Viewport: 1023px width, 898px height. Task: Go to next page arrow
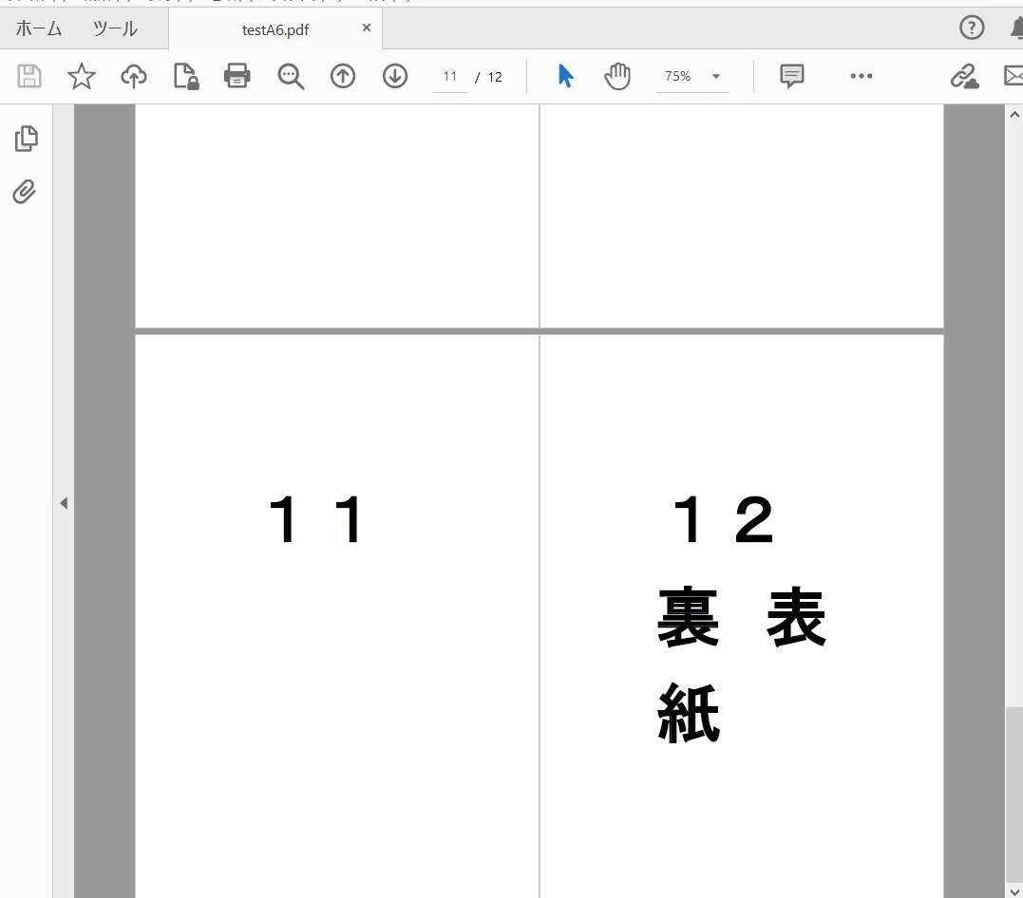(x=395, y=76)
